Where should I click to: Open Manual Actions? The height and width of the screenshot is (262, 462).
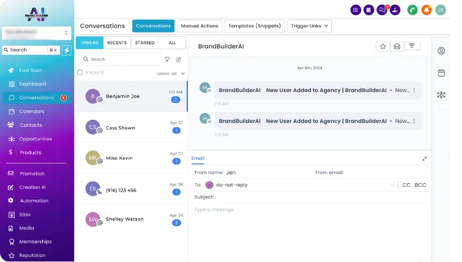point(200,26)
